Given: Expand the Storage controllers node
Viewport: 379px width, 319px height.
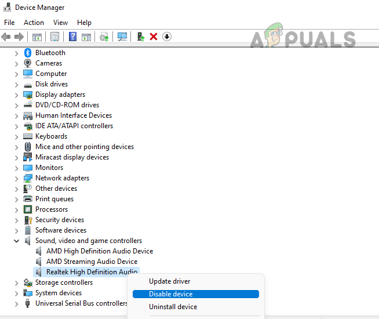Looking at the screenshot, I should tap(16, 283).
